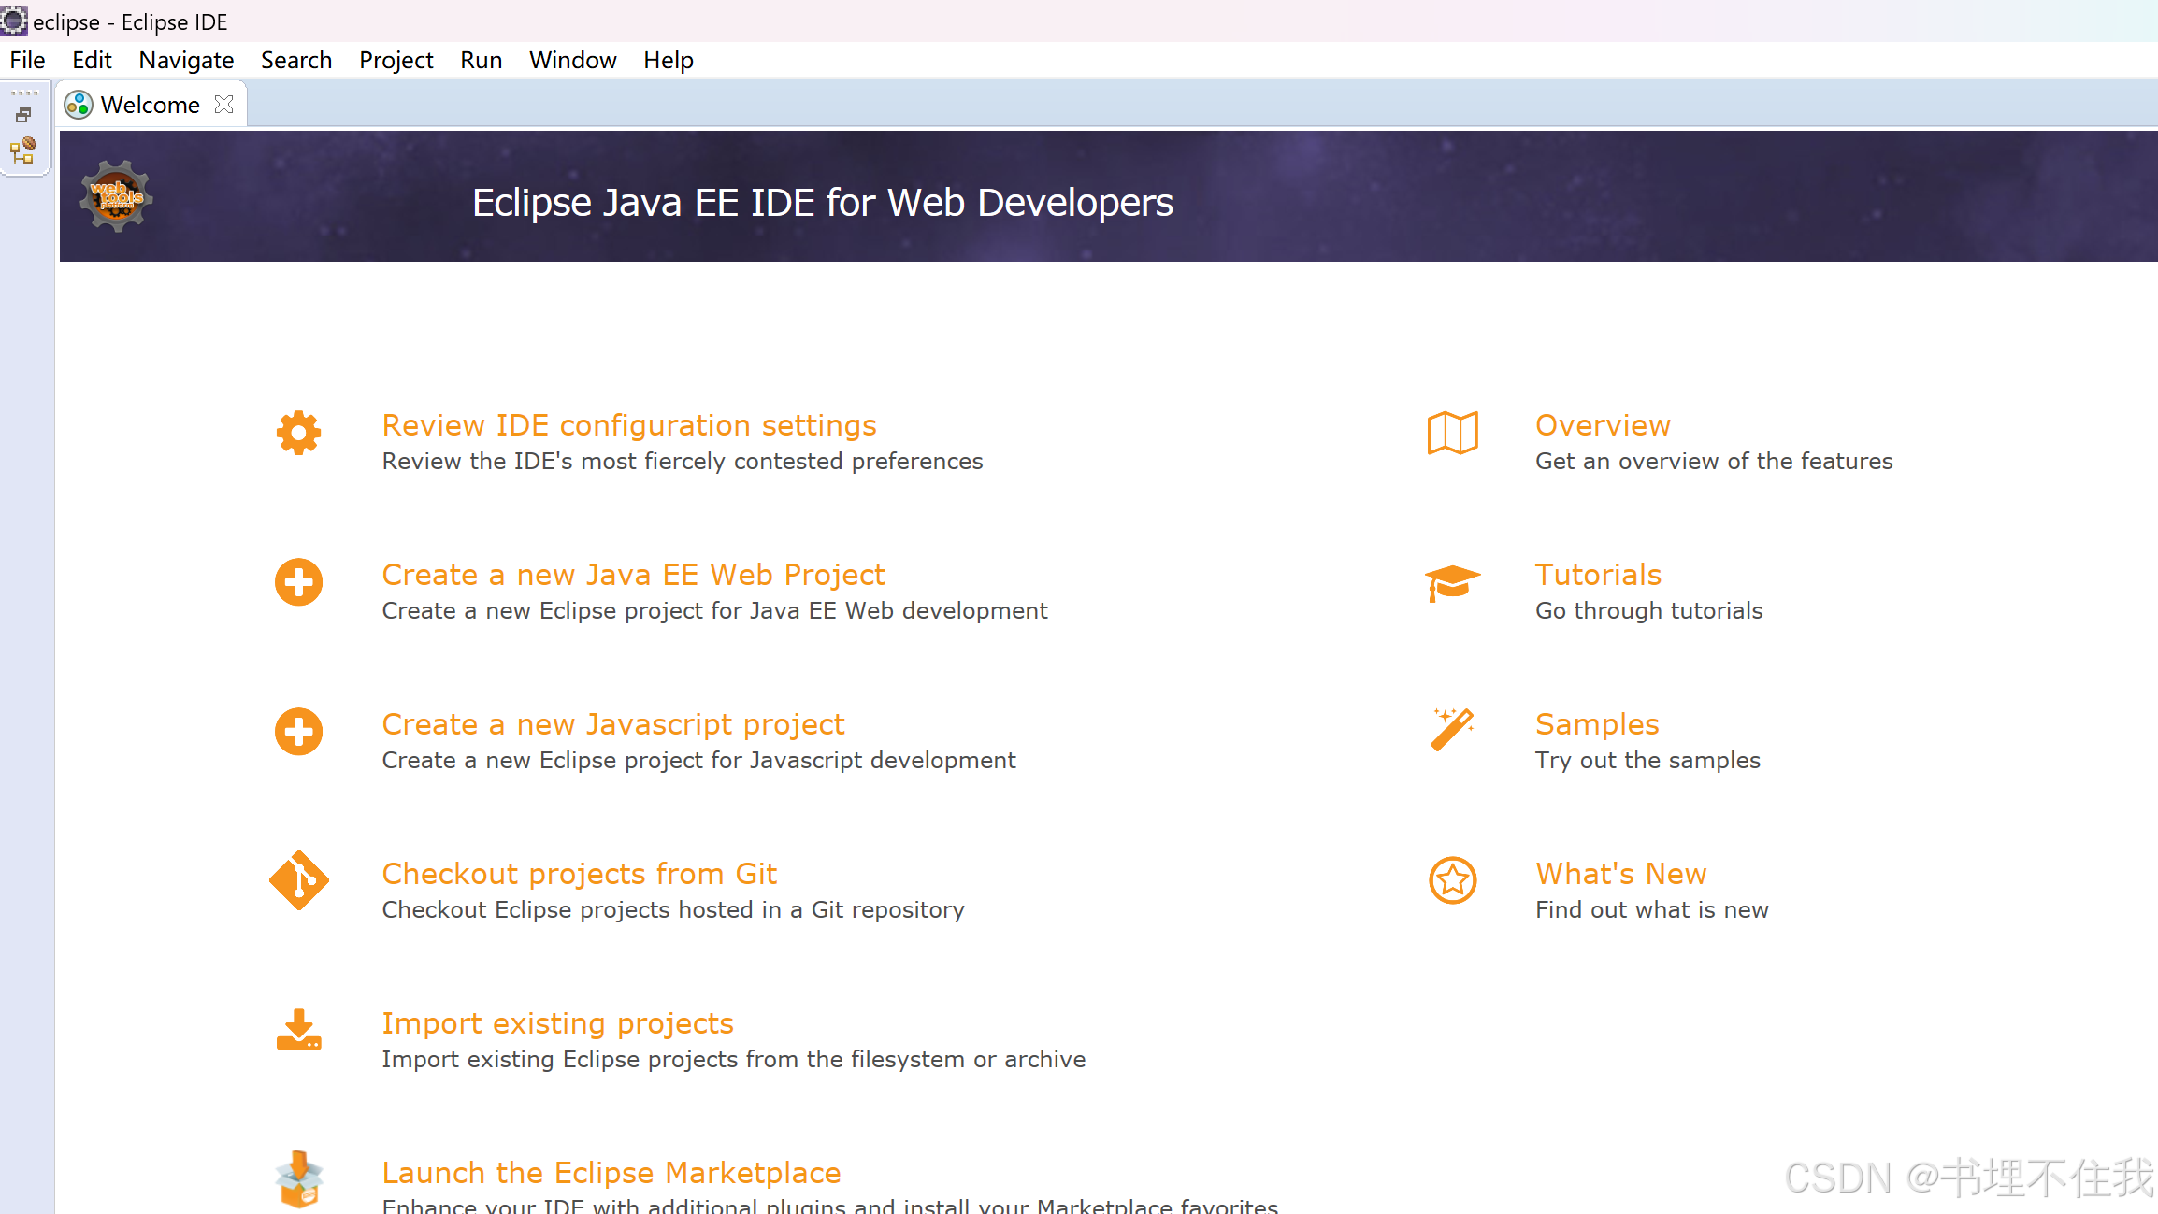This screenshot has width=2158, height=1214.
Task: Click the plus icon for Java EE Web Project
Action: pyautogui.click(x=298, y=582)
